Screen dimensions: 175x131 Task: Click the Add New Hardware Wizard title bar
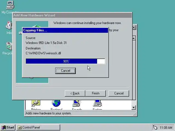[72, 15]
